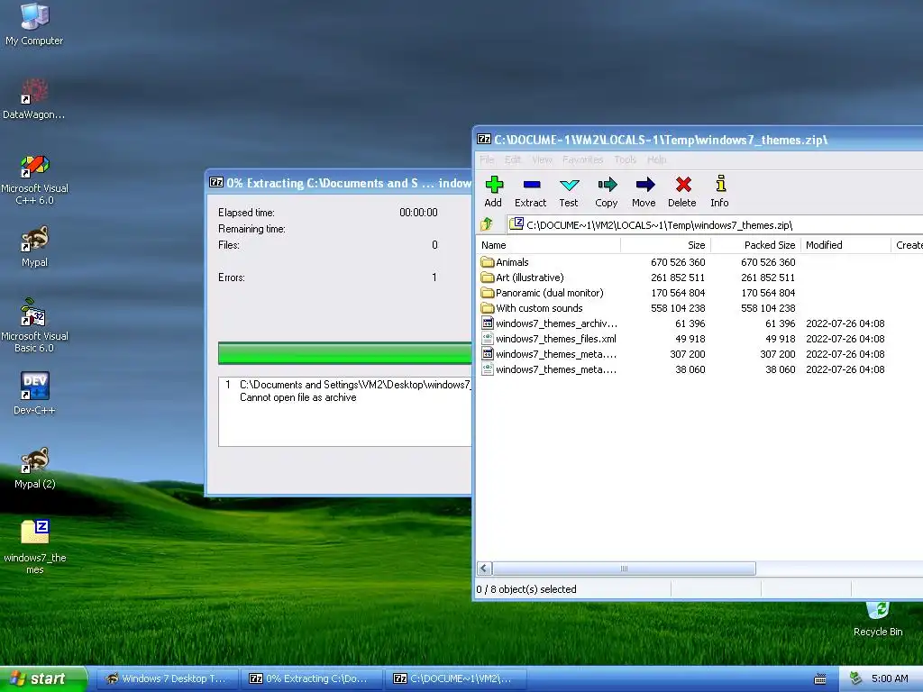Sort file list by Name column
The image size is (923, 692).
click(x=549, y=245)
